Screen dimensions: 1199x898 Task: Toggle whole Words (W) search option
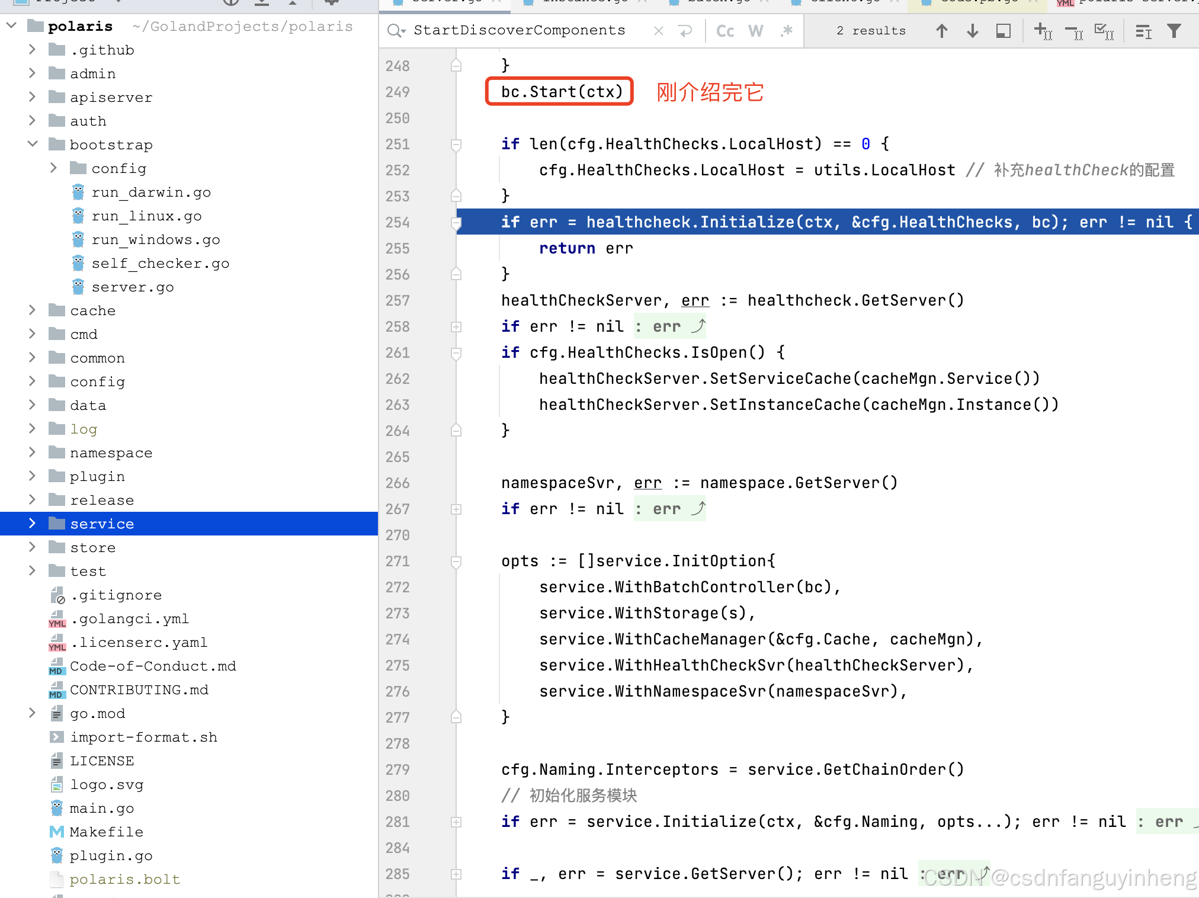756,31
